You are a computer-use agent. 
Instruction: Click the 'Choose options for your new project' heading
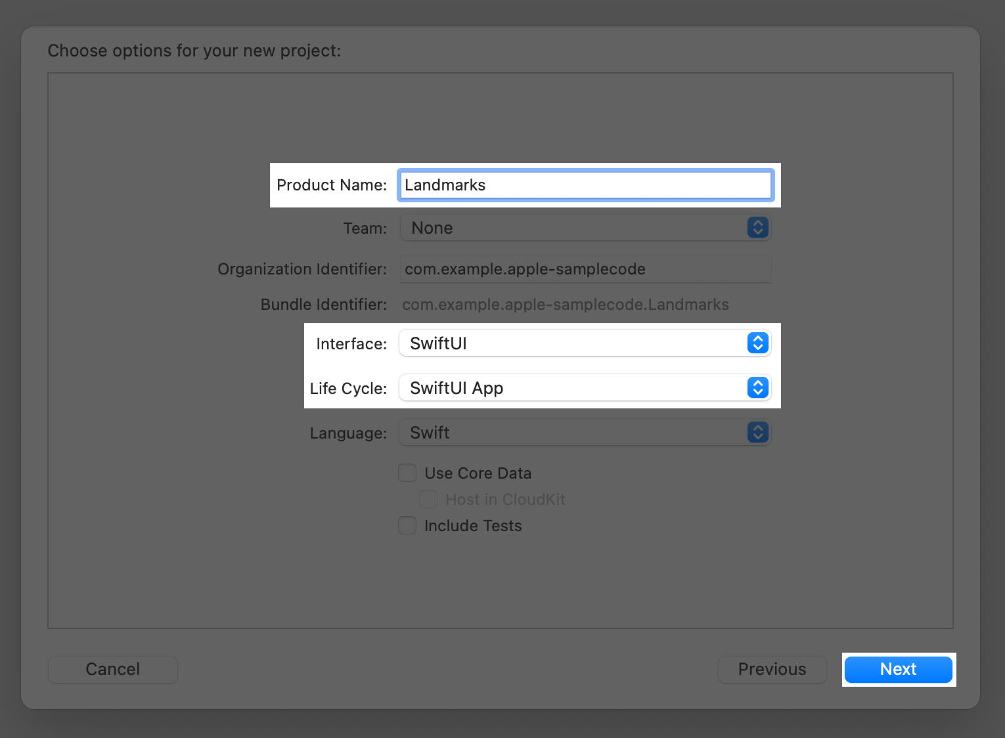coord(194,51)
